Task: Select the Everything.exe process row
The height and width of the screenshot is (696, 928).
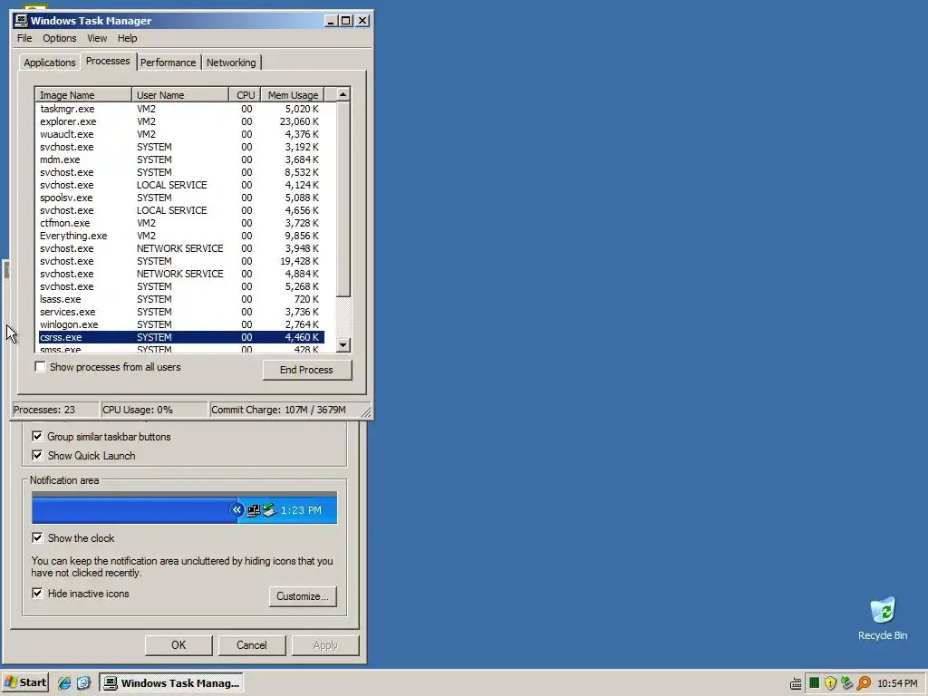Action: (180, 236)
